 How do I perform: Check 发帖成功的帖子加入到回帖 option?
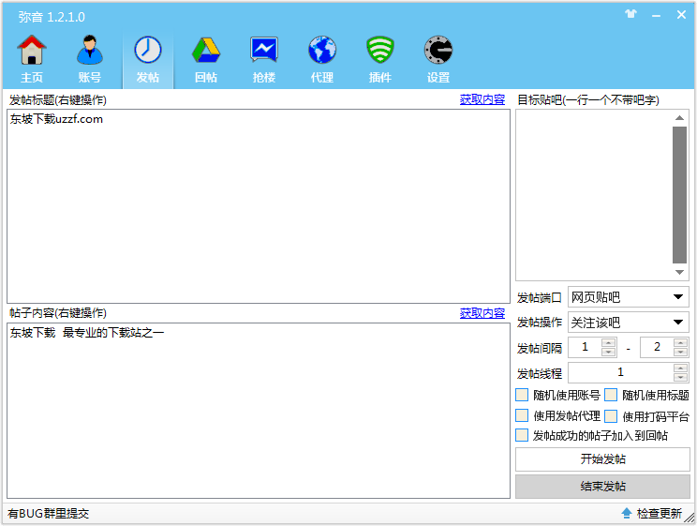click(522, 435)
